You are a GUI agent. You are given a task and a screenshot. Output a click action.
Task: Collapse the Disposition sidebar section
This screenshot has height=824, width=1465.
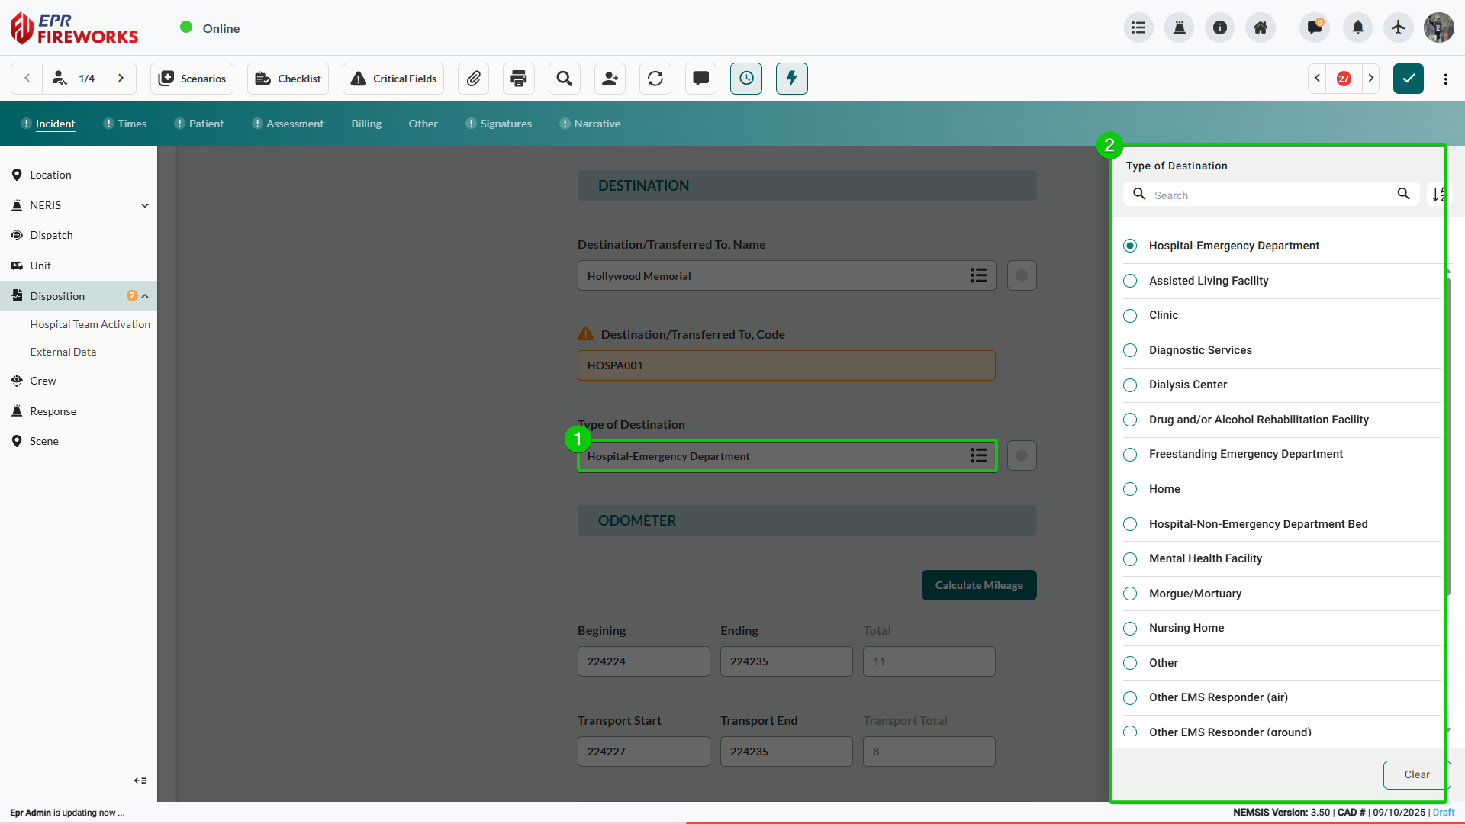point(145,296)
